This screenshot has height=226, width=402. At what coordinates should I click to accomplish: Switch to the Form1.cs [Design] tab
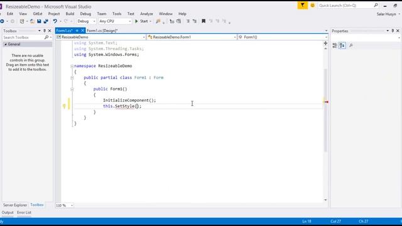102,31
